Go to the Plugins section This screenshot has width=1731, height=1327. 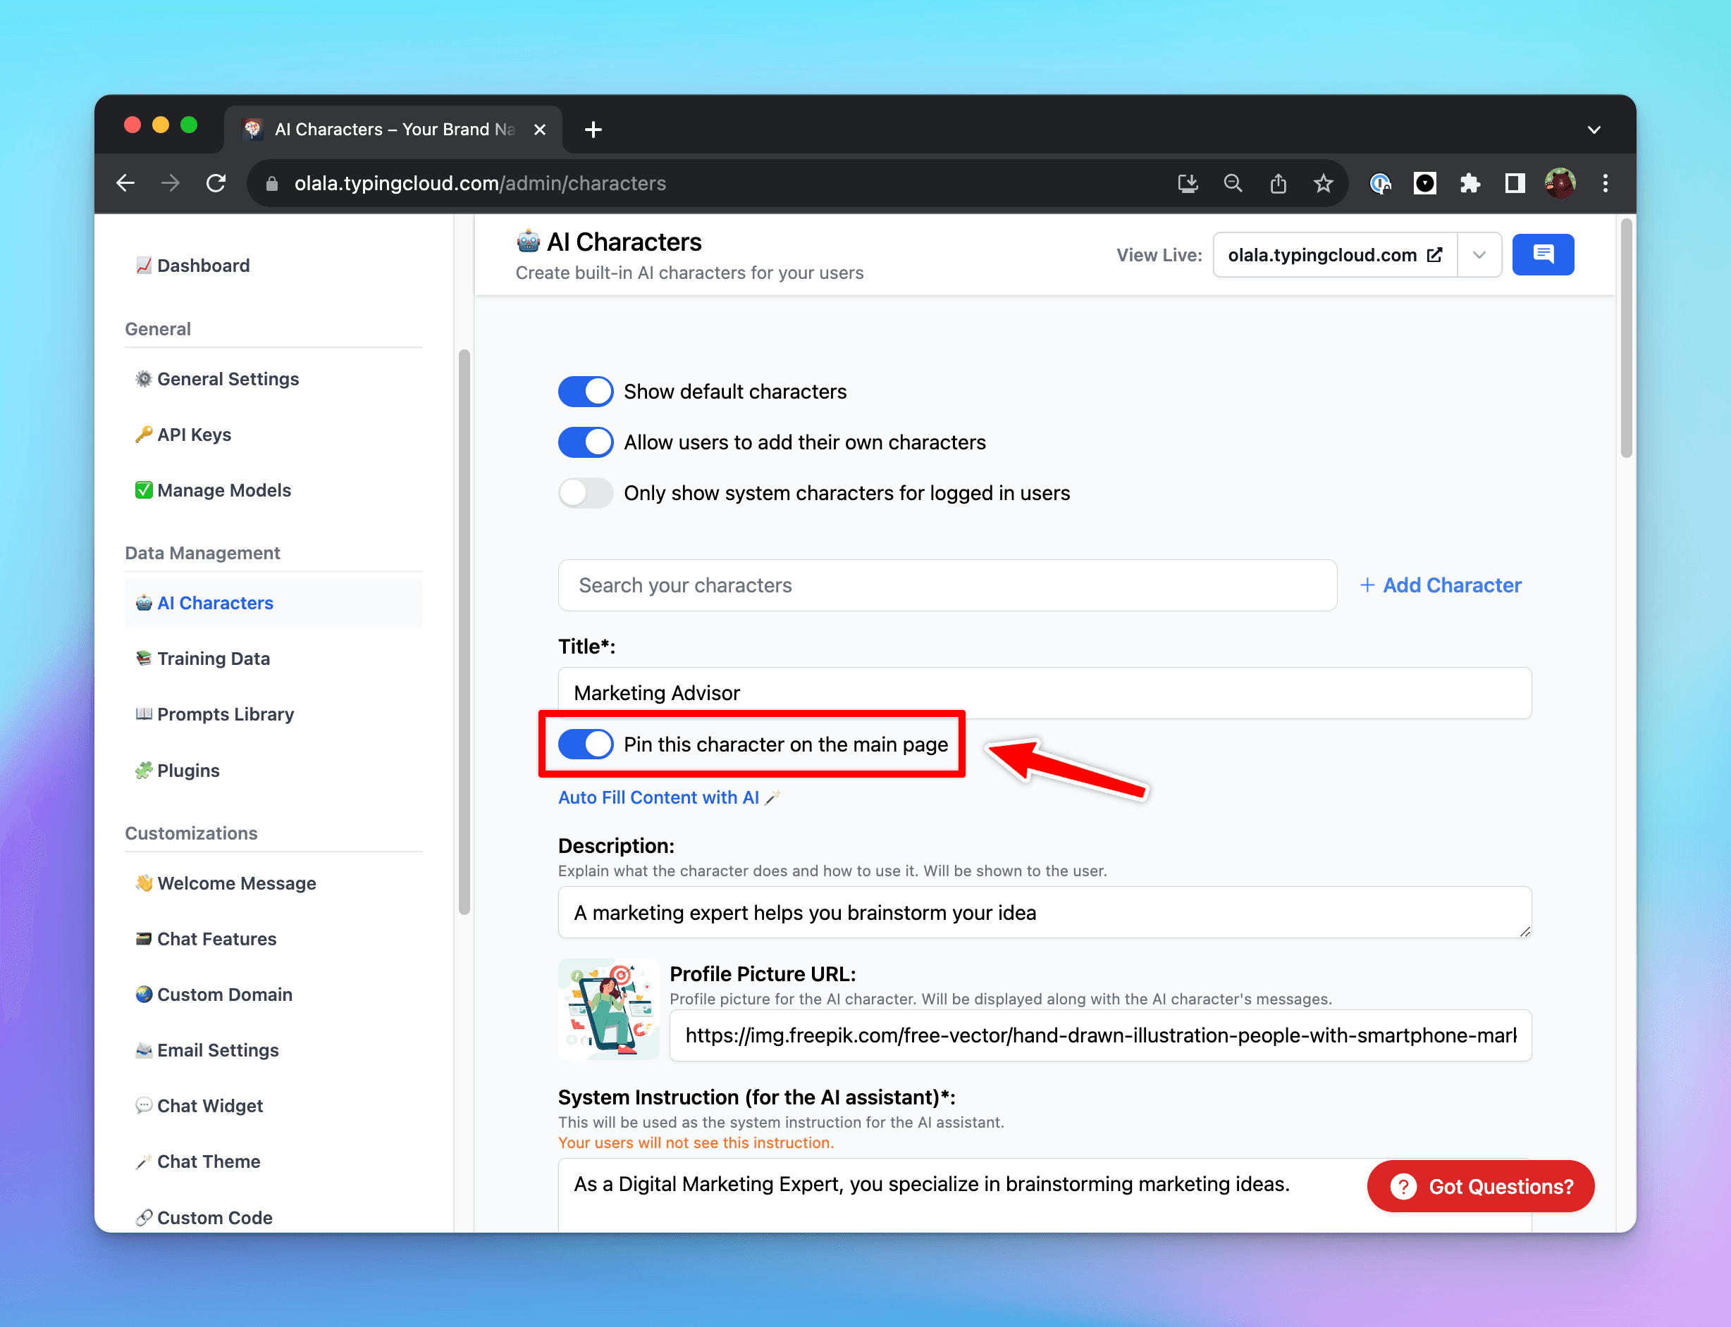click(187, 770)
